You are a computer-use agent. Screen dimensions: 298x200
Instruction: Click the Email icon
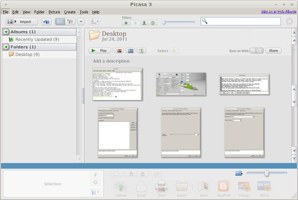(141, 189)
